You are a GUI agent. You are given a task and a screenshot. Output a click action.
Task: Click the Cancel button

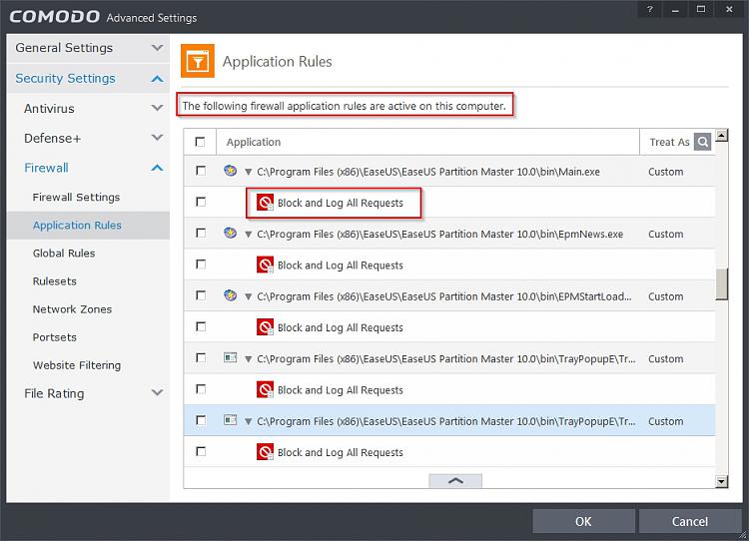(689, 521)
